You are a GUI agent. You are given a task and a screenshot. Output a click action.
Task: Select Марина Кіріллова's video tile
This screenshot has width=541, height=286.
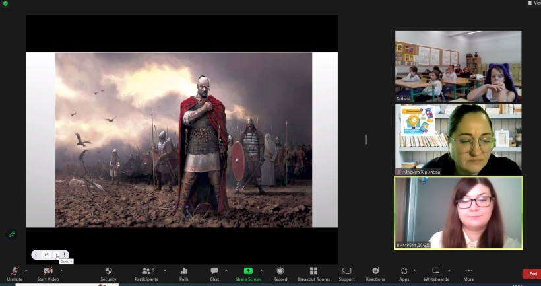pyautogui.click(x=458, y=139)
